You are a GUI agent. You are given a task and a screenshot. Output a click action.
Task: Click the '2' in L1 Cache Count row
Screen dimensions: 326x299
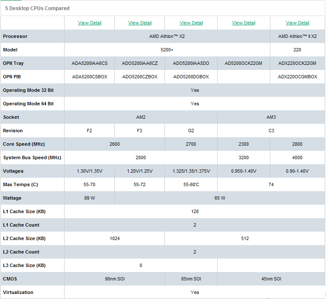[194, 225]
